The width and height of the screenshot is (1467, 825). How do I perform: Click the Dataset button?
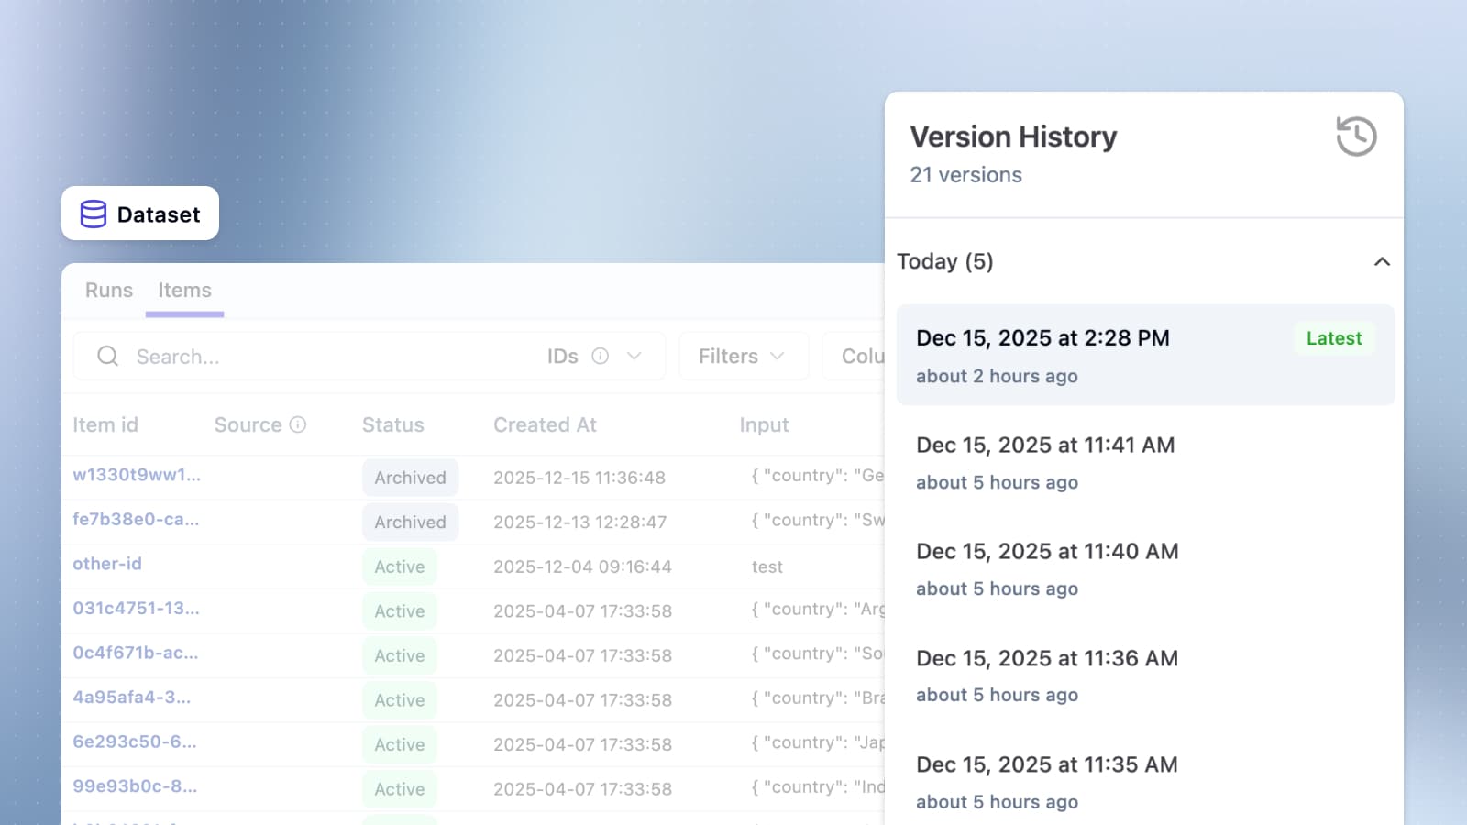pyautogui.click(x=139, y=214)
